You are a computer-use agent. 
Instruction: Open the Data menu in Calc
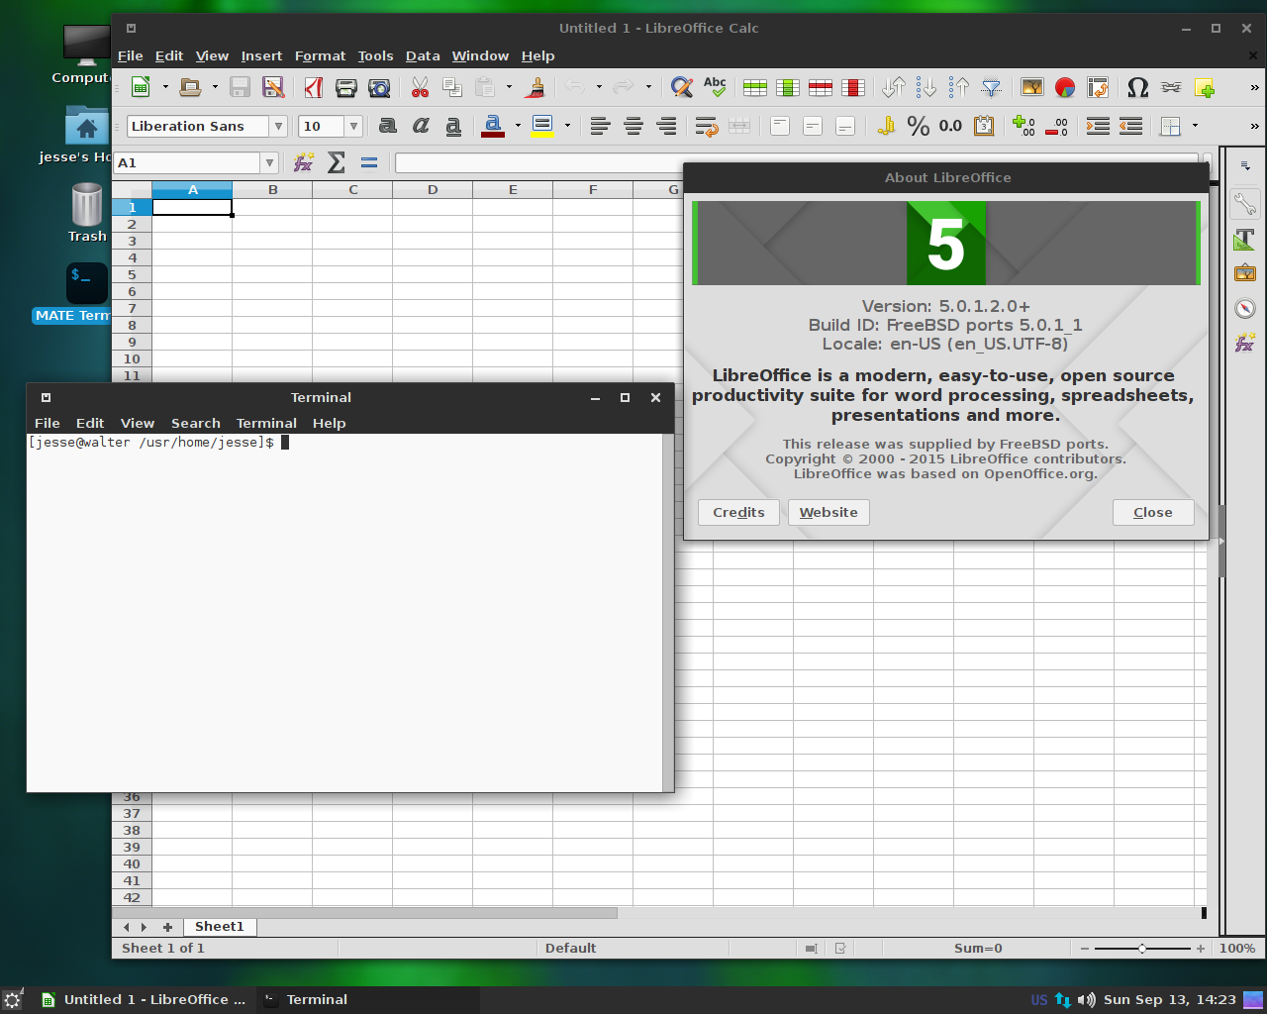423,56
